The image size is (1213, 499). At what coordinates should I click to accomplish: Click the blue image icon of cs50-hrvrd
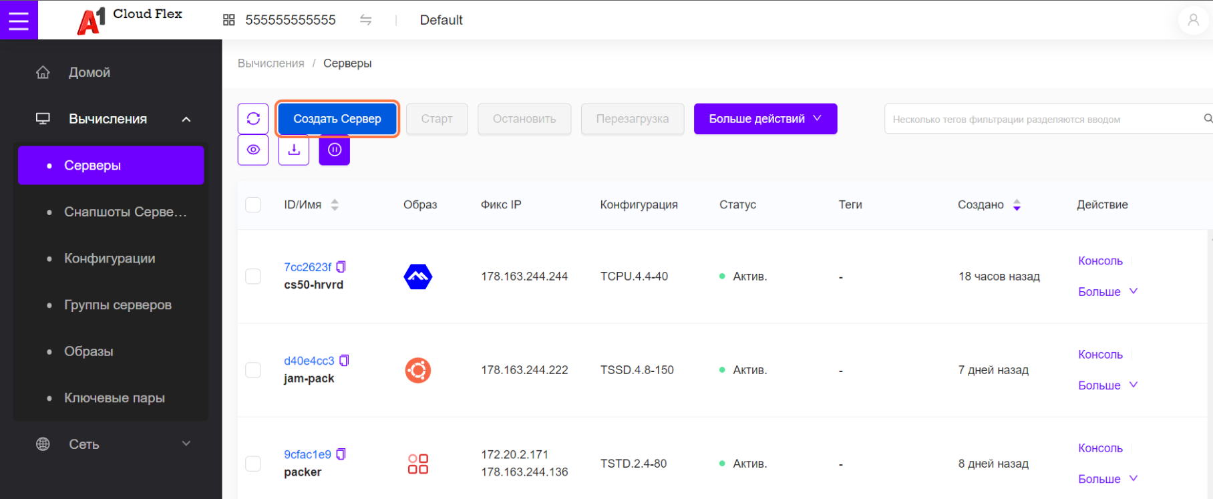coord(418,277)
